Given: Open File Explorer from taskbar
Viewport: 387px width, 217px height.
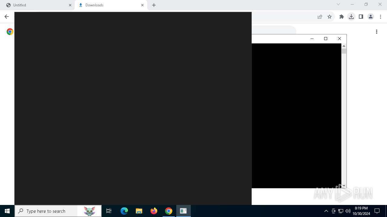Looking at the screenshot, I should click(139, 211).
